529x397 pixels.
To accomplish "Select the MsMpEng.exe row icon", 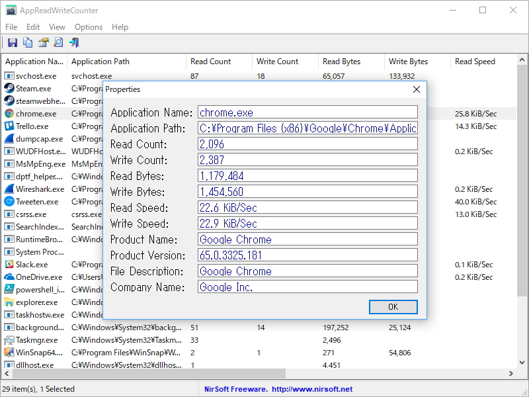I will 9,164.
